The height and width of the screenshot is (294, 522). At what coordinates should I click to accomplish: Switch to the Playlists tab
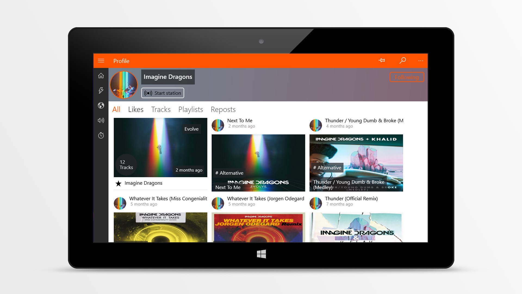pos(190,109)
